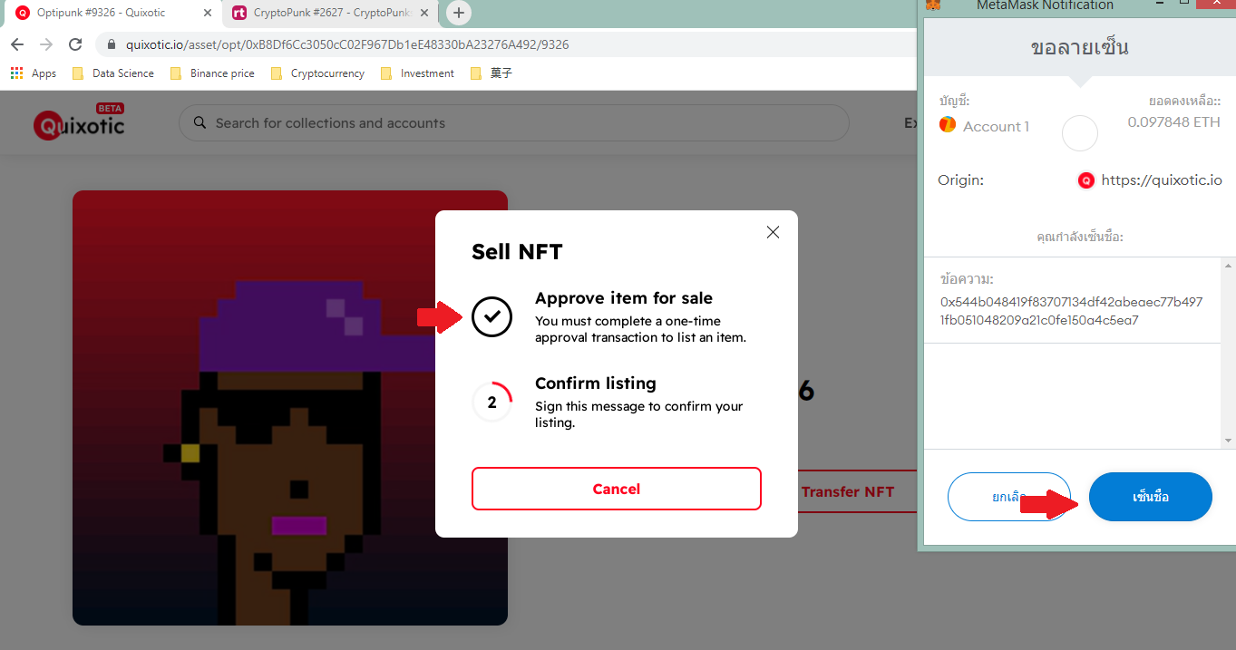Click the circular site icon in MetaMask
Viewport: 1236px width, 650px height.
pos(1080,133)
